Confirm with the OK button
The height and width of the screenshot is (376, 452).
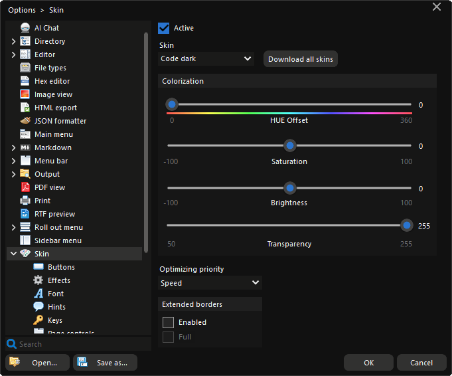(x=368, y=363)
